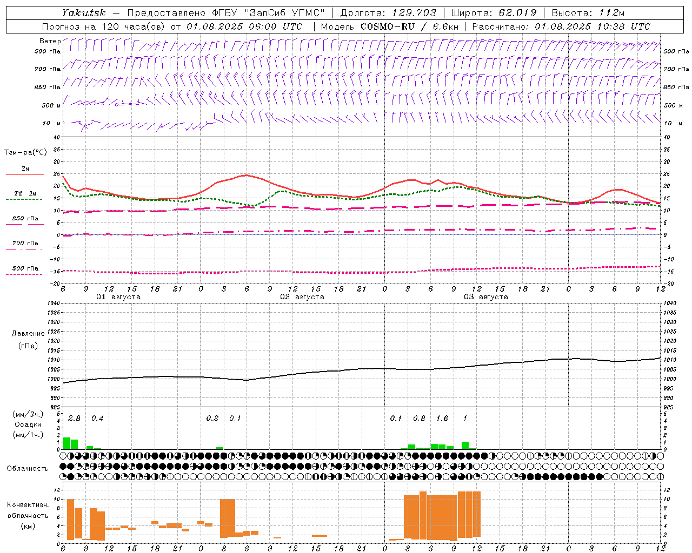Click the "0.4" precipitation value
Viewport: 692px width, 553px height.
pyautogui.click(x=97, y=418)
